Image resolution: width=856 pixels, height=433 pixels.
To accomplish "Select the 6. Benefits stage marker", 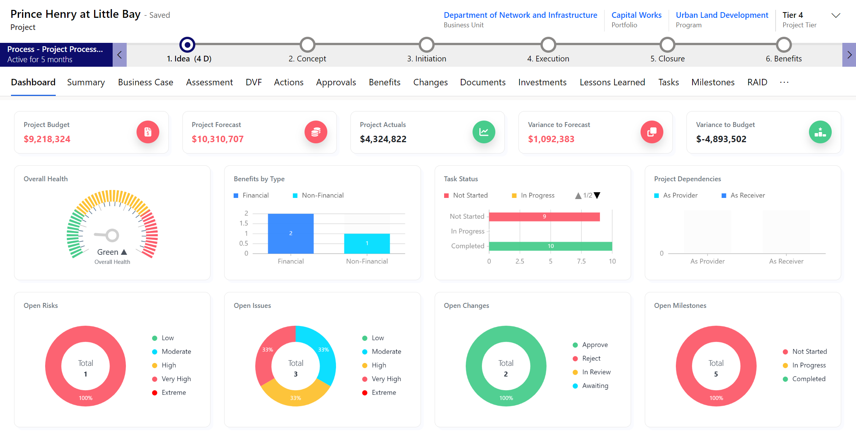I will pos(784,45).
